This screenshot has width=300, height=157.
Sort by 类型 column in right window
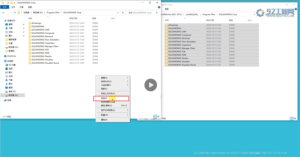231,20
